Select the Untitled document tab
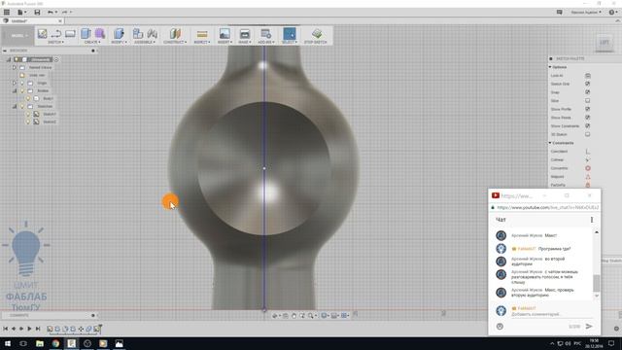 pyautogui.click(x=32, y=20)
